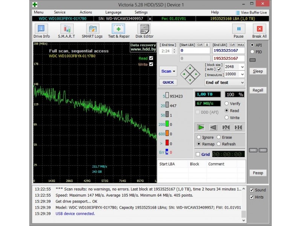Open the Help menu
The width and height of the screenshot is (301, 226).
click(215, 12)
